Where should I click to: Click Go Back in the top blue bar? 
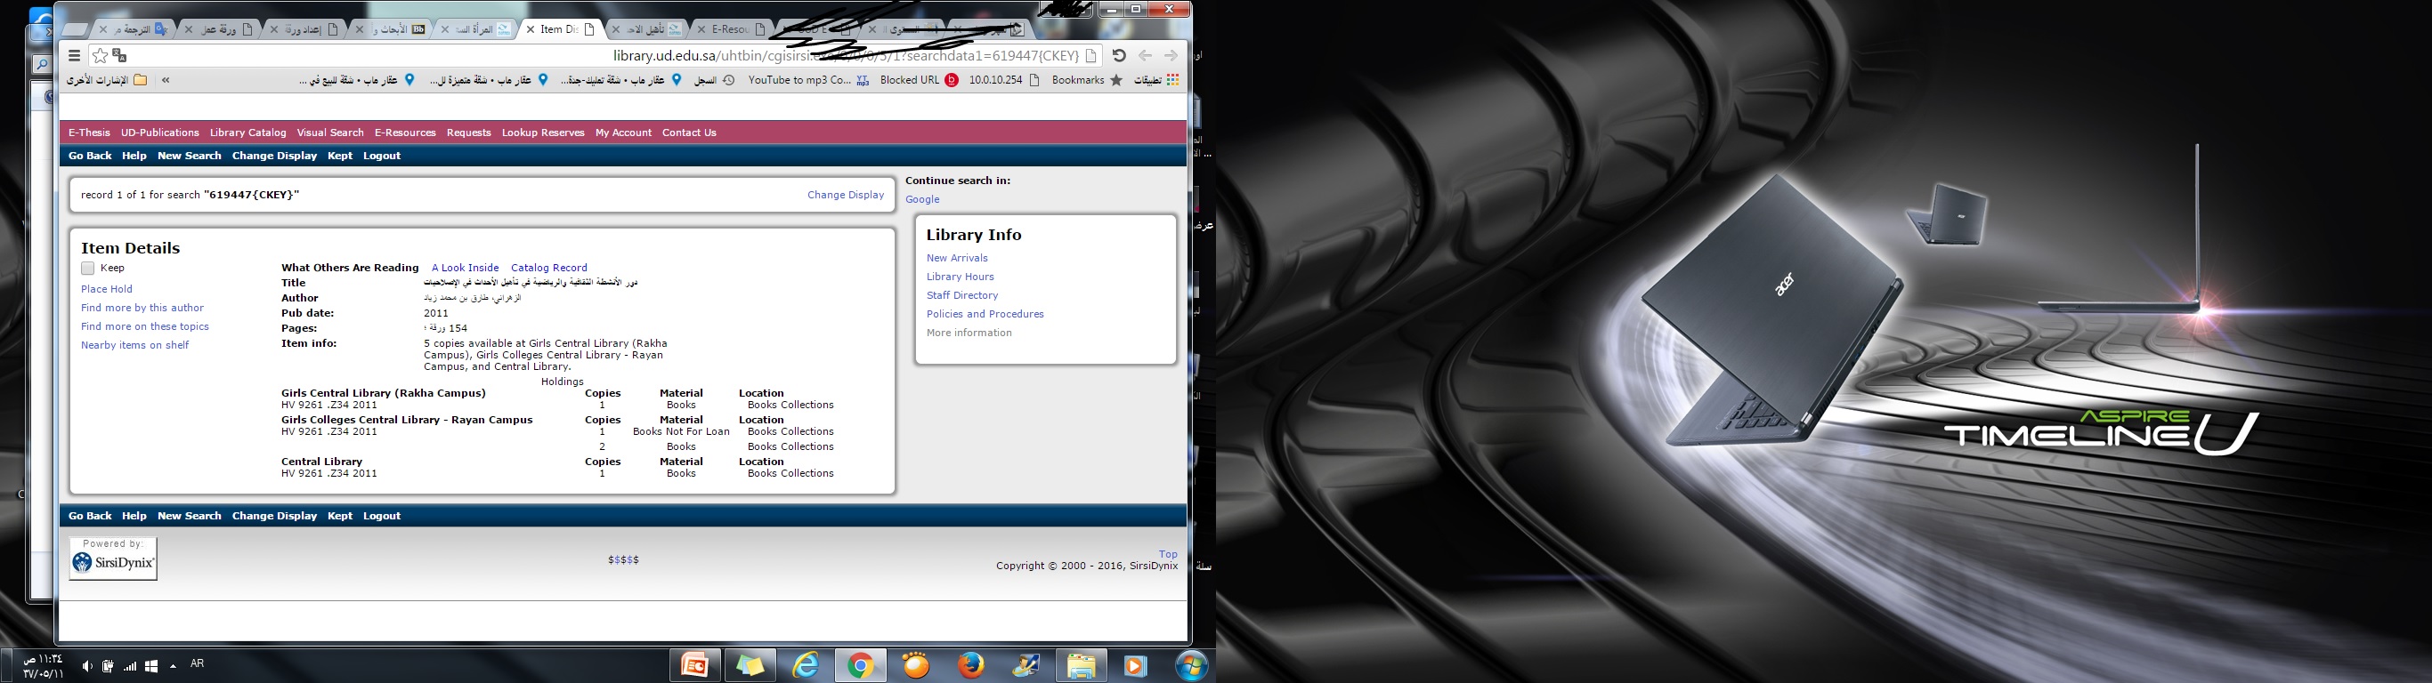90,156
